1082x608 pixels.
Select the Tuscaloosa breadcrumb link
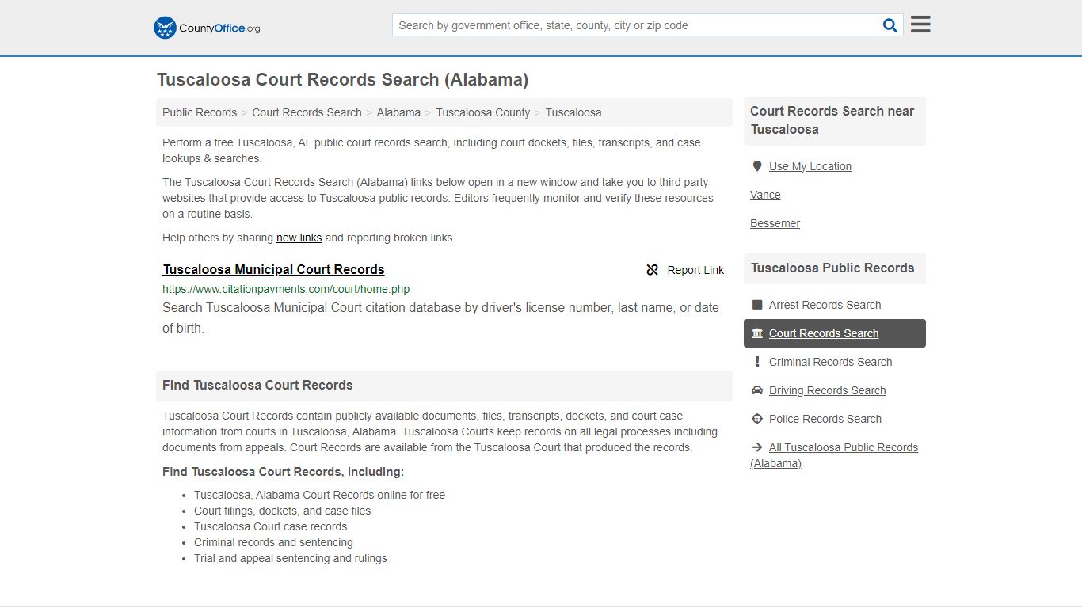pyautogui.click(x=573, y=112)
